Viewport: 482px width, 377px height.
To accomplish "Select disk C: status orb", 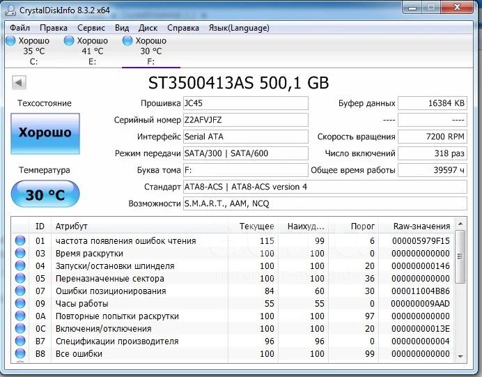I will click(x=10, y=40).
